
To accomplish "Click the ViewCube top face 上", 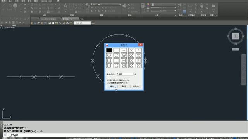I will (x=236, y=36).
